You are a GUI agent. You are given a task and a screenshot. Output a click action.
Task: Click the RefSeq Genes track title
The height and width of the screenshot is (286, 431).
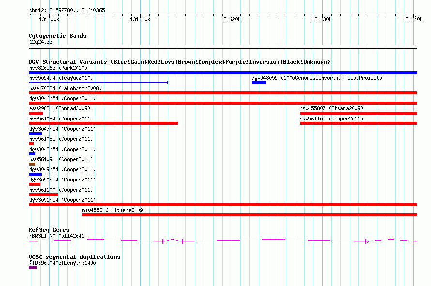click(49, 230)
